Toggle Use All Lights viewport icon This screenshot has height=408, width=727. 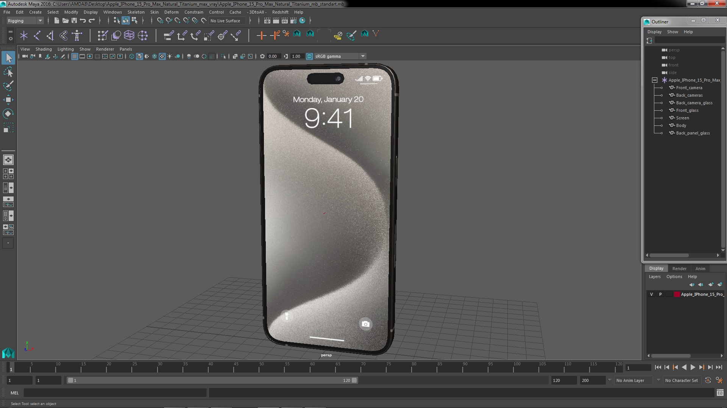tap(170, 56)
